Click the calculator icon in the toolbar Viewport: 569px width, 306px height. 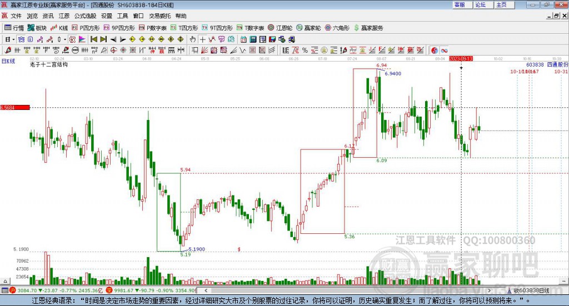click(253, 39)
